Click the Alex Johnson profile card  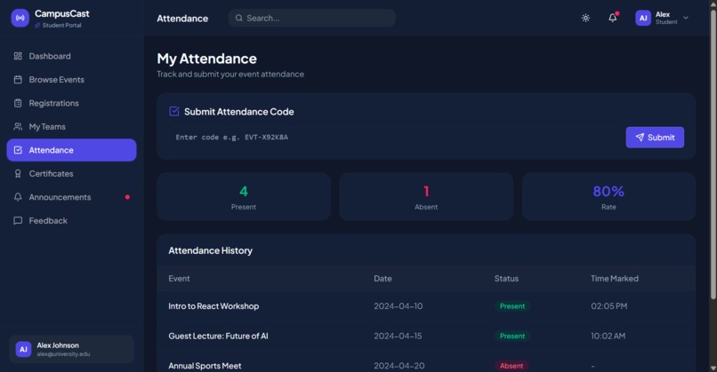71,349
